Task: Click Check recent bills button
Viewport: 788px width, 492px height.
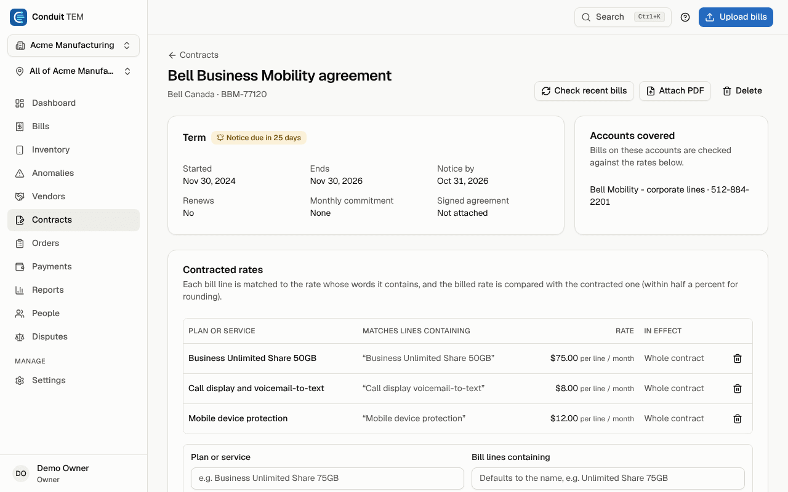Action: coord(584,91)
